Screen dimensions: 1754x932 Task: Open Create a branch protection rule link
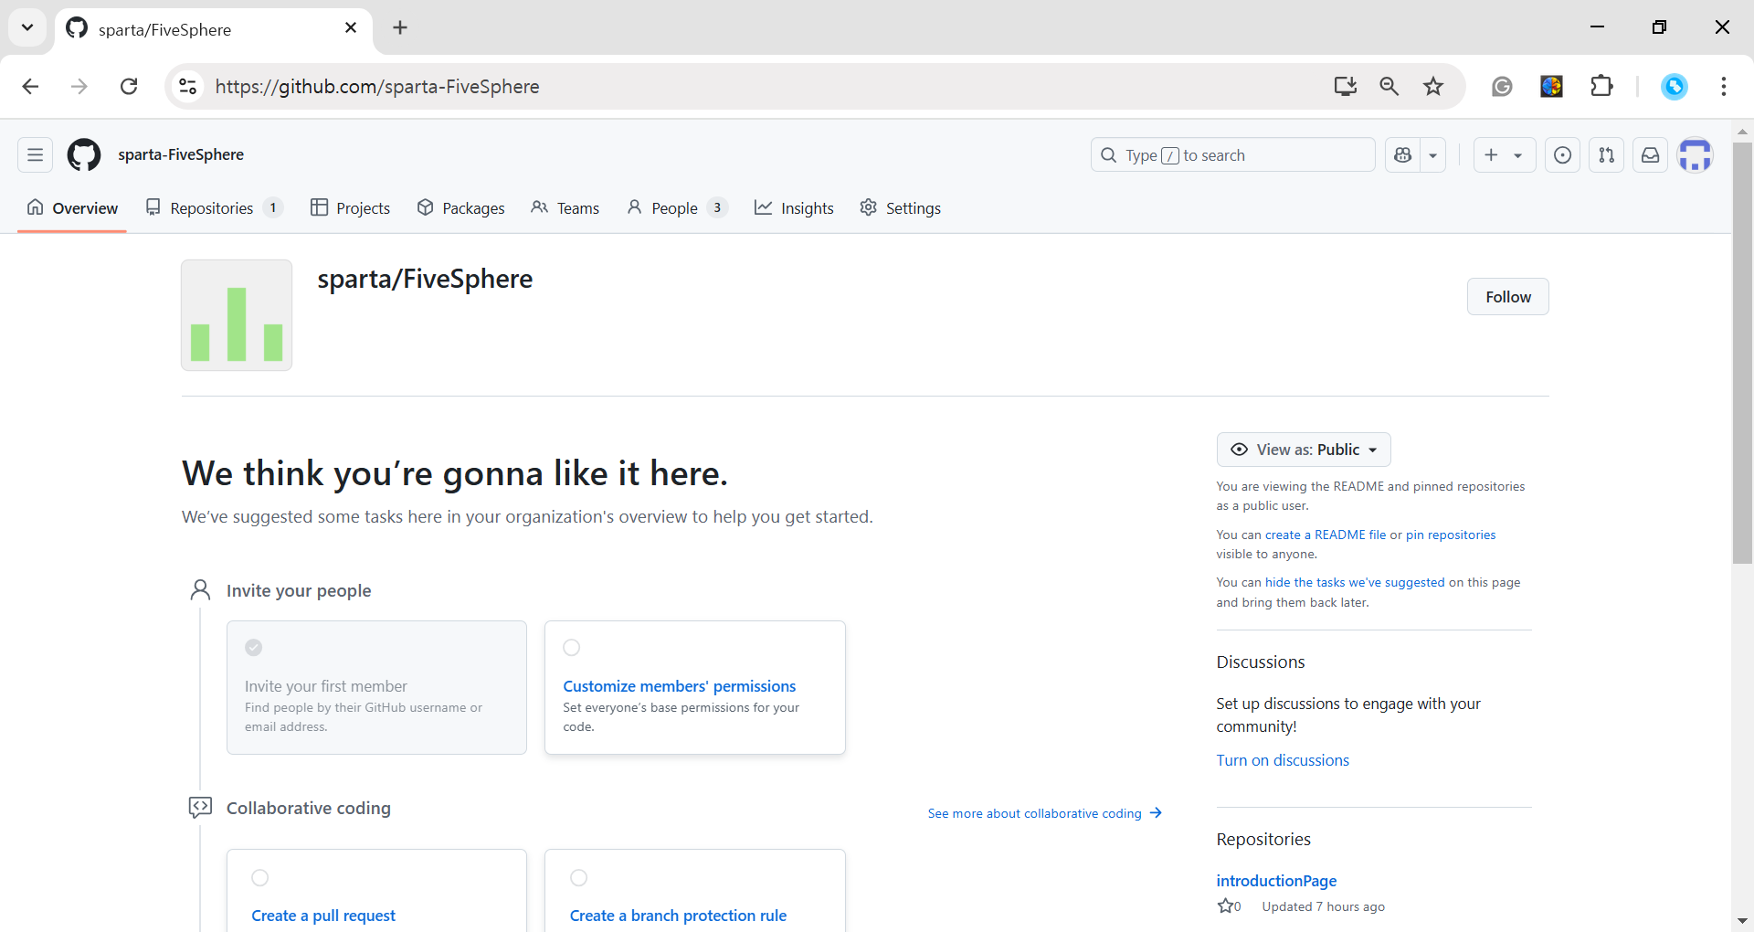coord(678,916)
